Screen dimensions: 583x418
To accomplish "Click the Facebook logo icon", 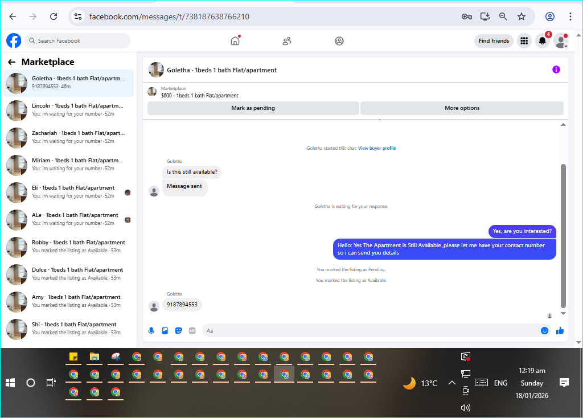I will 14,40.
